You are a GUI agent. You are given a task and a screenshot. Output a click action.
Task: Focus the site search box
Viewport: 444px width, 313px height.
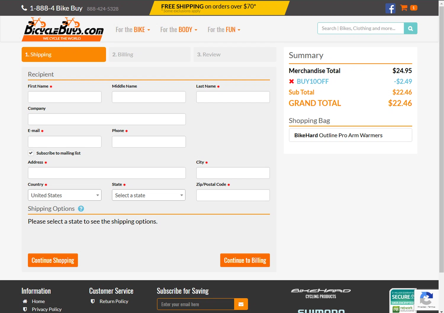pyautogui.click(x=361, y=28)
